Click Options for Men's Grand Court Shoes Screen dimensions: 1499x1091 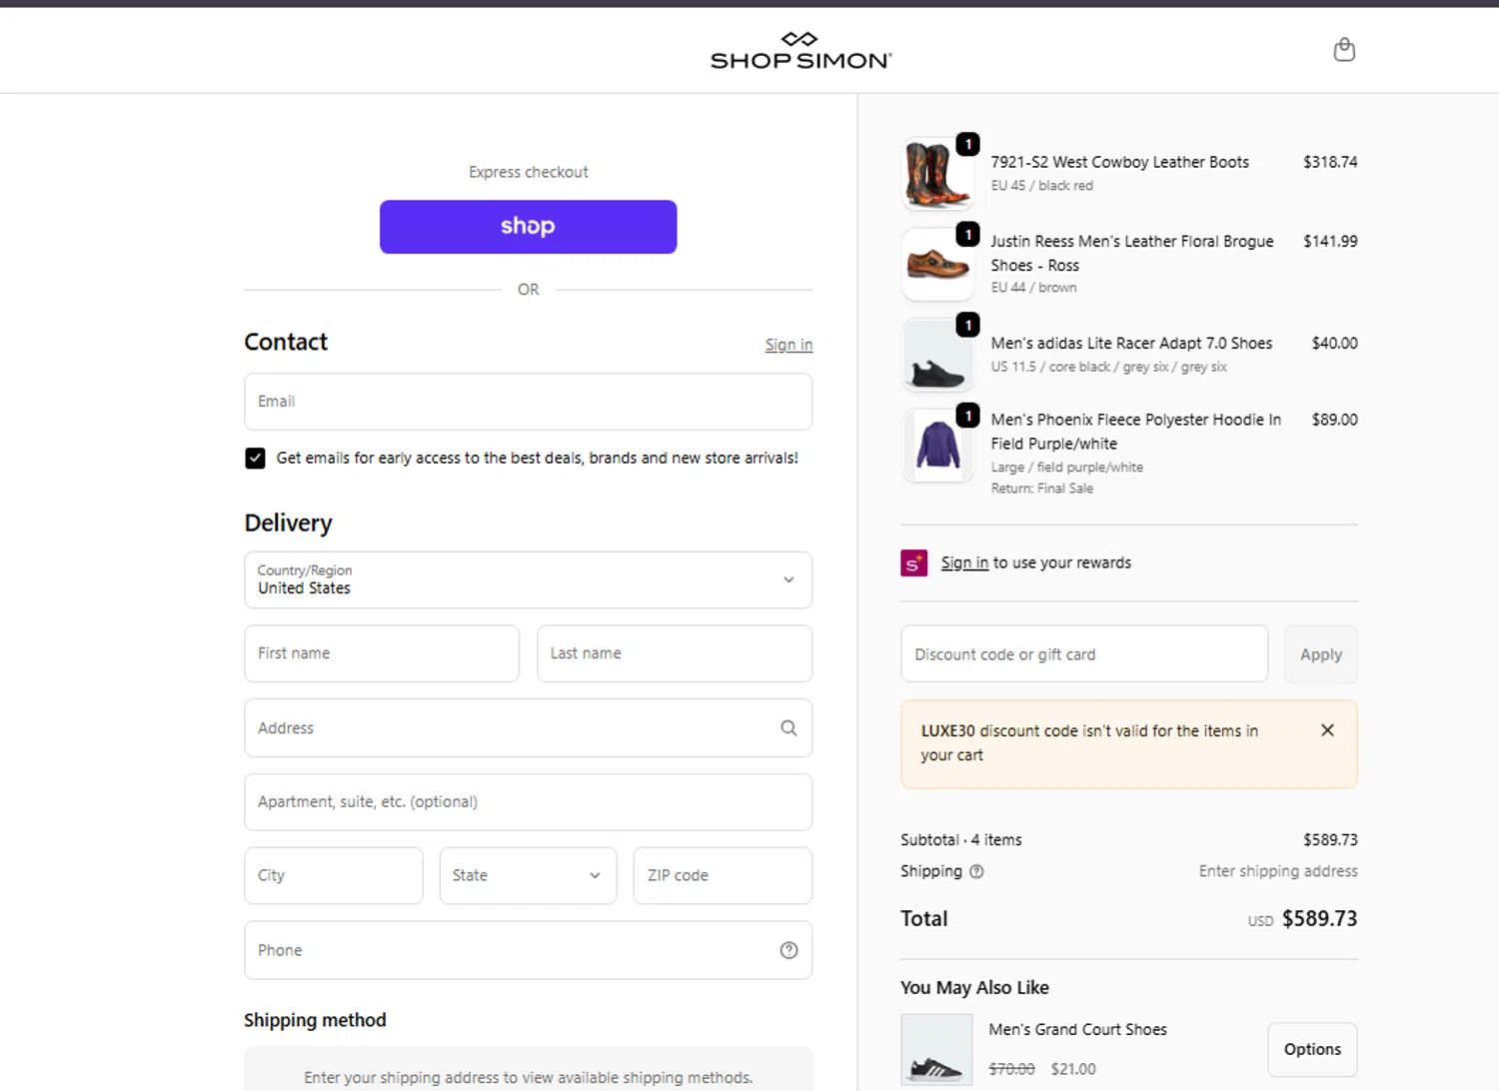tap(1312, 1049)
